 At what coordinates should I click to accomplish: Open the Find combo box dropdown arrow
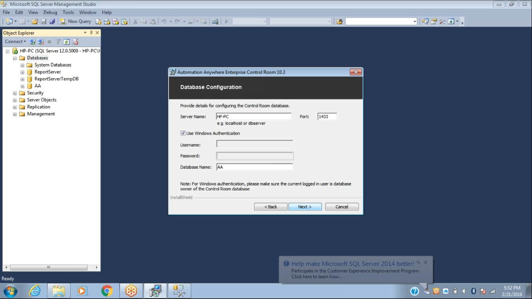(x=414, y=21)
